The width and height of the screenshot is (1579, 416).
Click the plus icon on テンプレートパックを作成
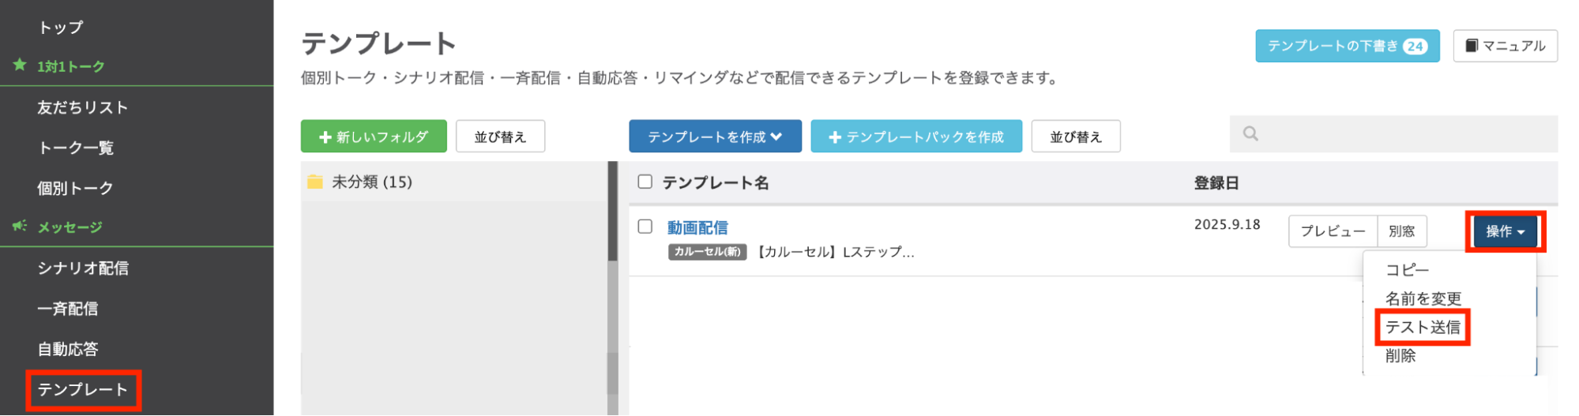[835, 137]
